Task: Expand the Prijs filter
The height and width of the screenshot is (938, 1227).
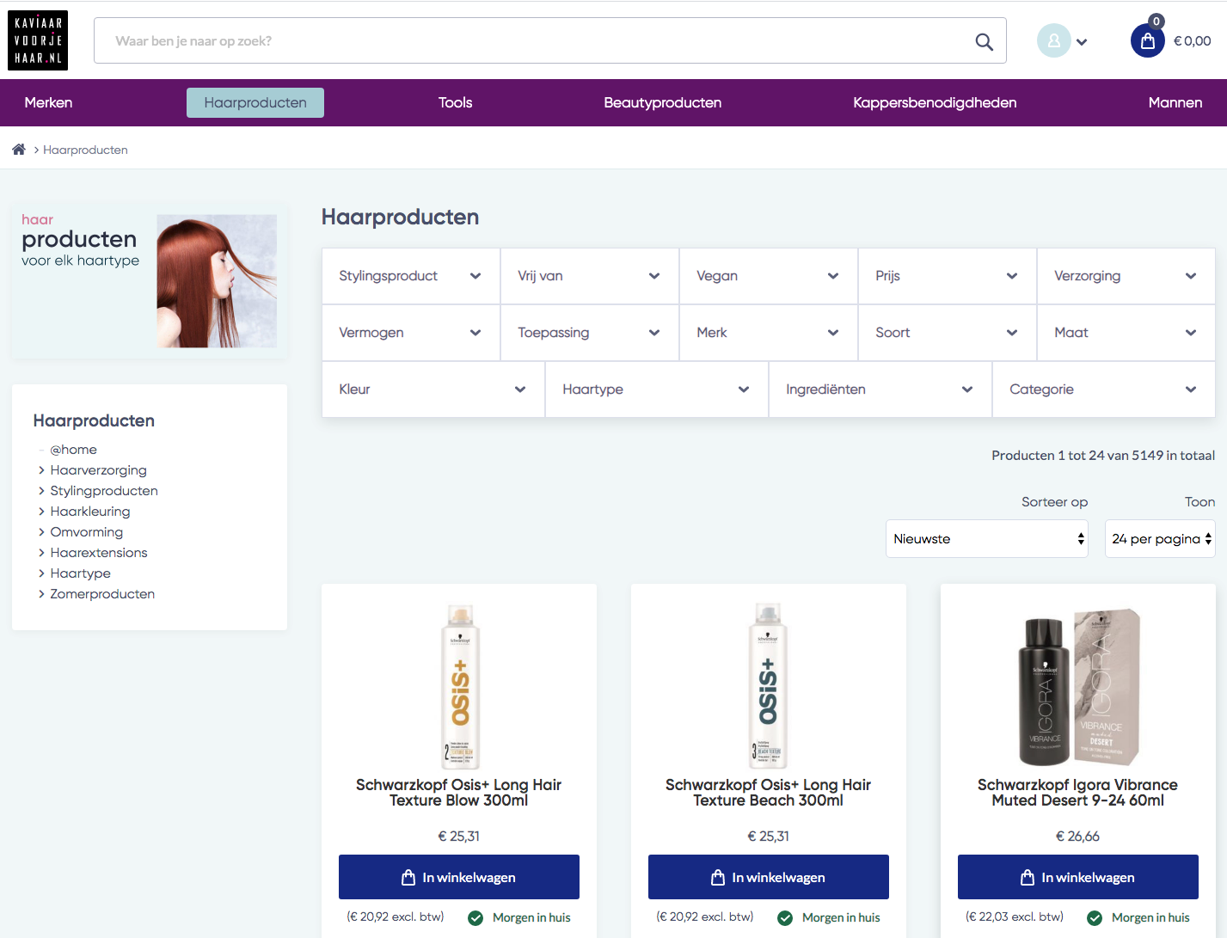Action: coord(948,276)
